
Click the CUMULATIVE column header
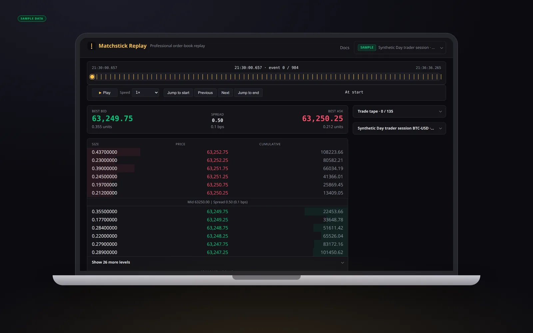(270, 144)
